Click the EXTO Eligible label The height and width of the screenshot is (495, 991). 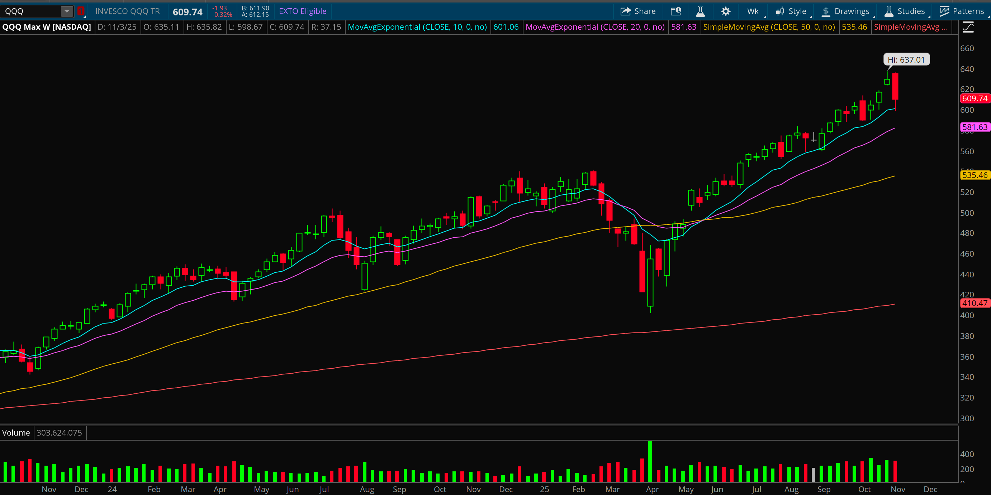click(302, 11)
